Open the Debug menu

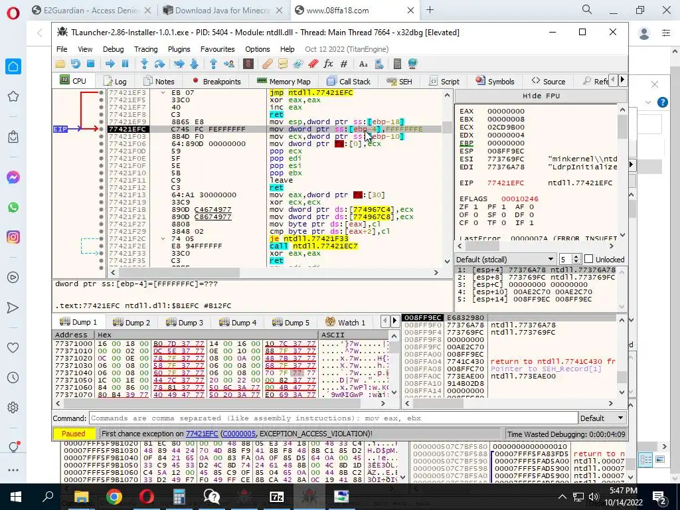click(x=113, y=49)
